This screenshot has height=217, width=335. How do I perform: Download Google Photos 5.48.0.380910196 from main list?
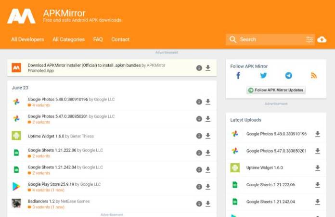(x=208, y=102)
